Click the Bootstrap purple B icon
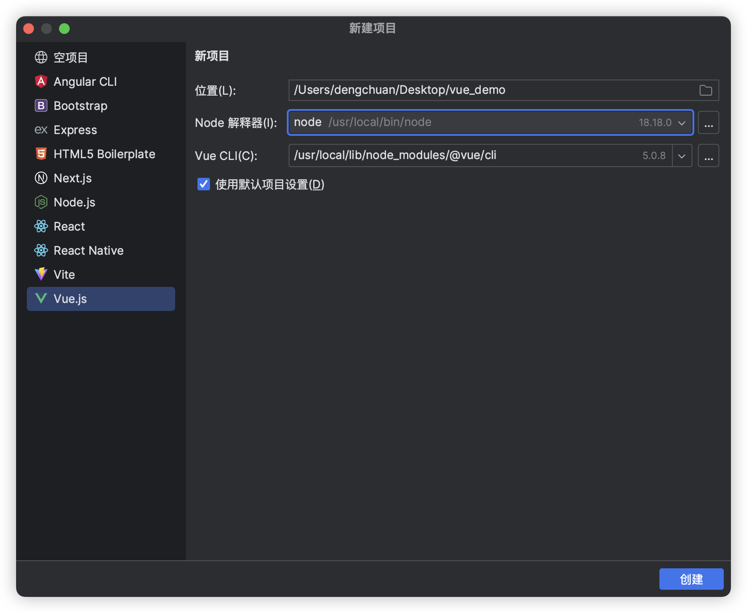 [x=41, y=105]
